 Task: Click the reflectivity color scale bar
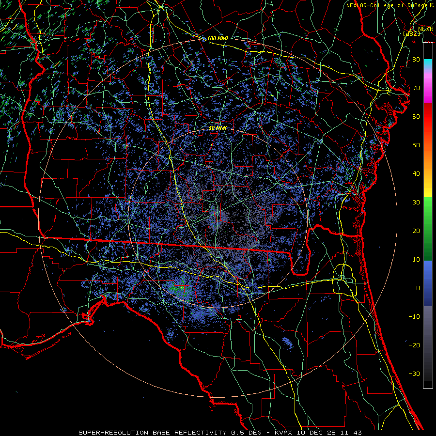point(428,215)
